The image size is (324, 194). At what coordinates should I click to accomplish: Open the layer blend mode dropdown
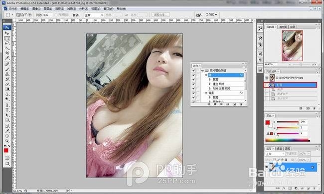(275, 154)
